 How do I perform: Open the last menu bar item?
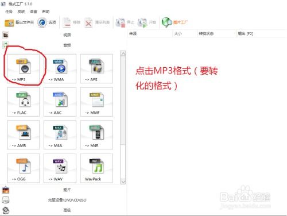pyautogui.click(x=46, y=11)
